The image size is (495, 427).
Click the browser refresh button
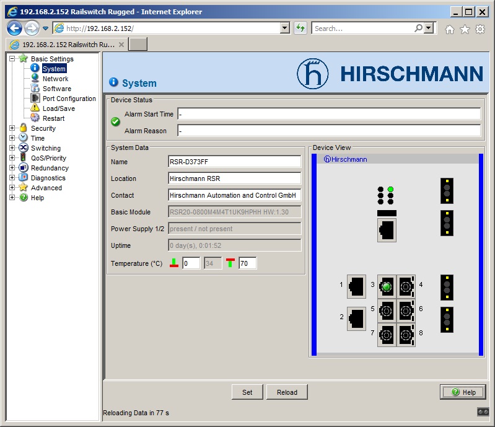click(x=300, y=28)
